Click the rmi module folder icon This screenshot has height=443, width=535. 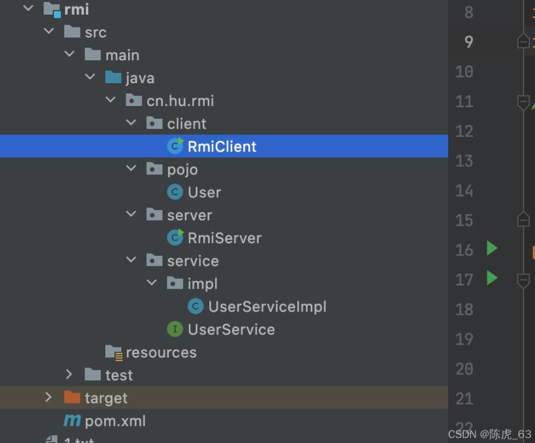tap(52, 10)
